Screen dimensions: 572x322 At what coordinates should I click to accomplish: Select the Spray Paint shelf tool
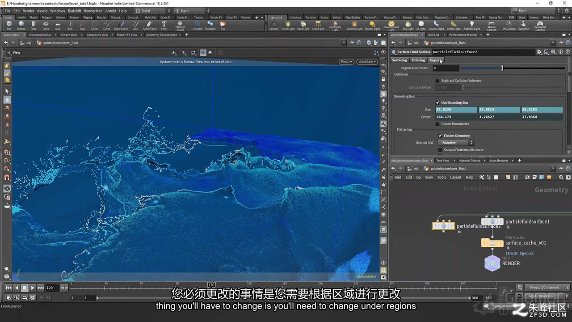point(150,25)
